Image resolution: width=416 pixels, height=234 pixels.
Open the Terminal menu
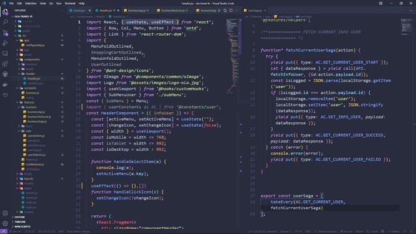[70, 3]
